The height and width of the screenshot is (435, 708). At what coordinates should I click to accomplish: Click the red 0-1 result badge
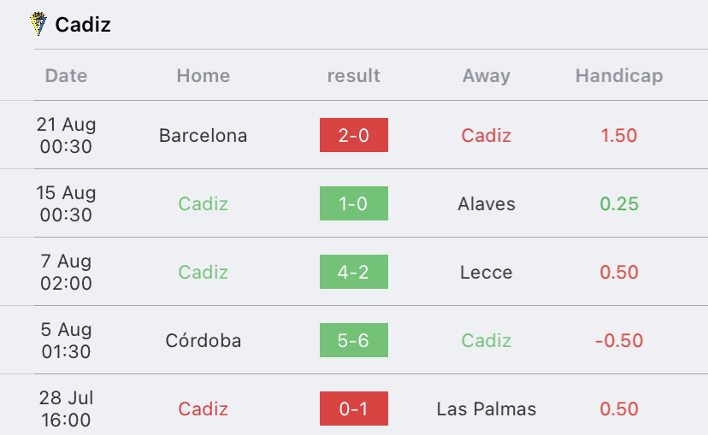coord(354,409)
